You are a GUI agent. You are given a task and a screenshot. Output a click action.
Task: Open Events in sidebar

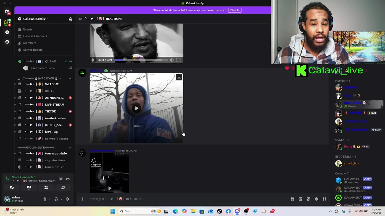(x=28, y=29)
